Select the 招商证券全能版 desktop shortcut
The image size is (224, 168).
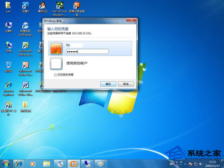click(x=77, y=9)
